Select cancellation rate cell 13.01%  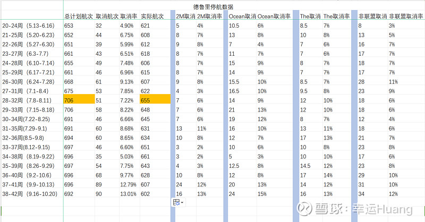coord(129,194)
